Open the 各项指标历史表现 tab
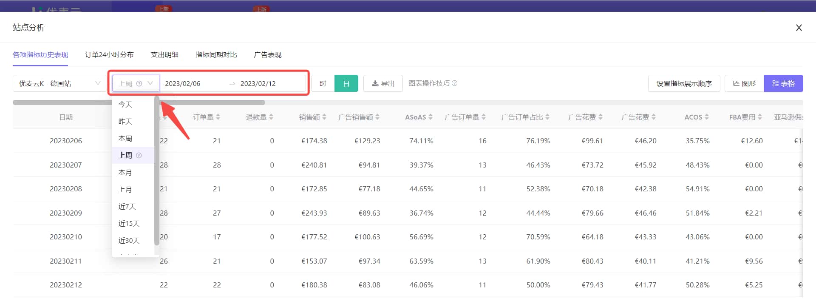The image size is (816, 307). pyautogui.click(x=40, y=55)
